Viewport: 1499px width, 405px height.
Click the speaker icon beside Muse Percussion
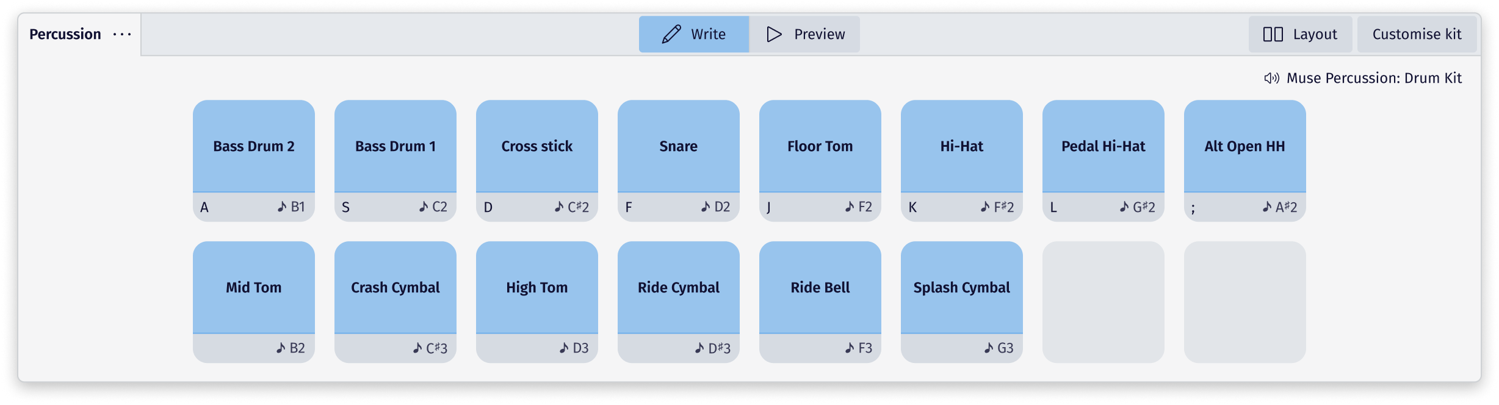tap(1271, 78)
